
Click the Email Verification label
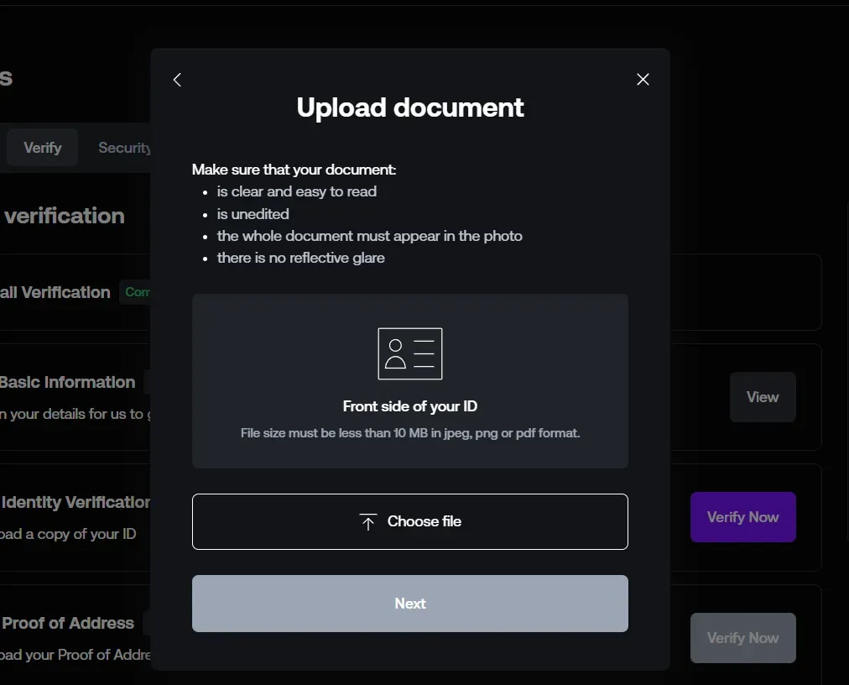[55, 292]
